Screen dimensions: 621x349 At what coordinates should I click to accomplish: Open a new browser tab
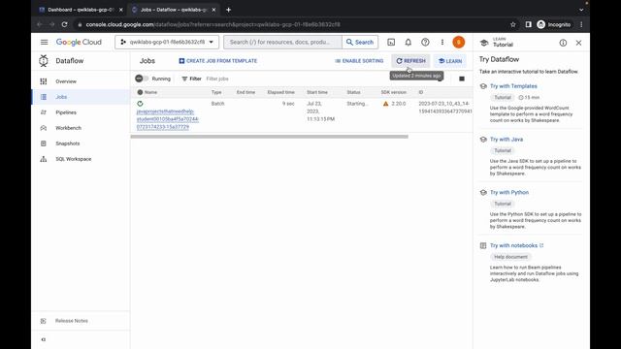point(229,10)
